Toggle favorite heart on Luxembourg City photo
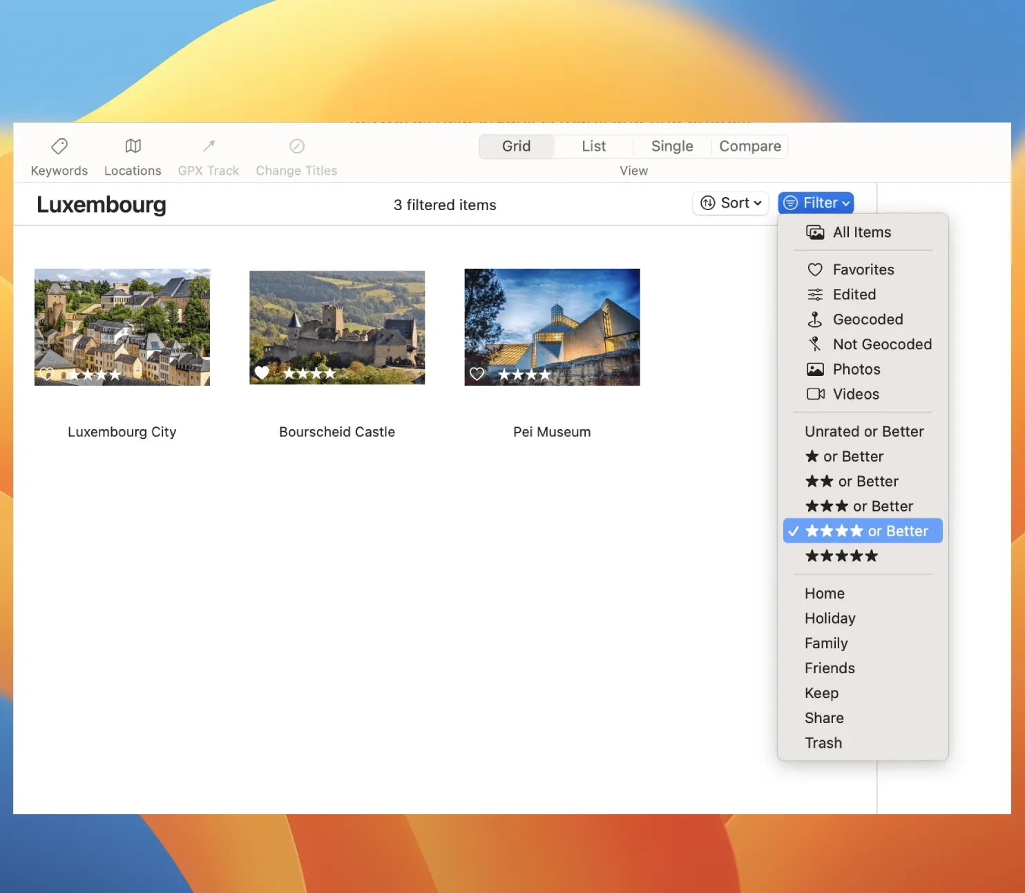Image resolution: width=1025 pixels, height=893 pixels. click(46, 375)
